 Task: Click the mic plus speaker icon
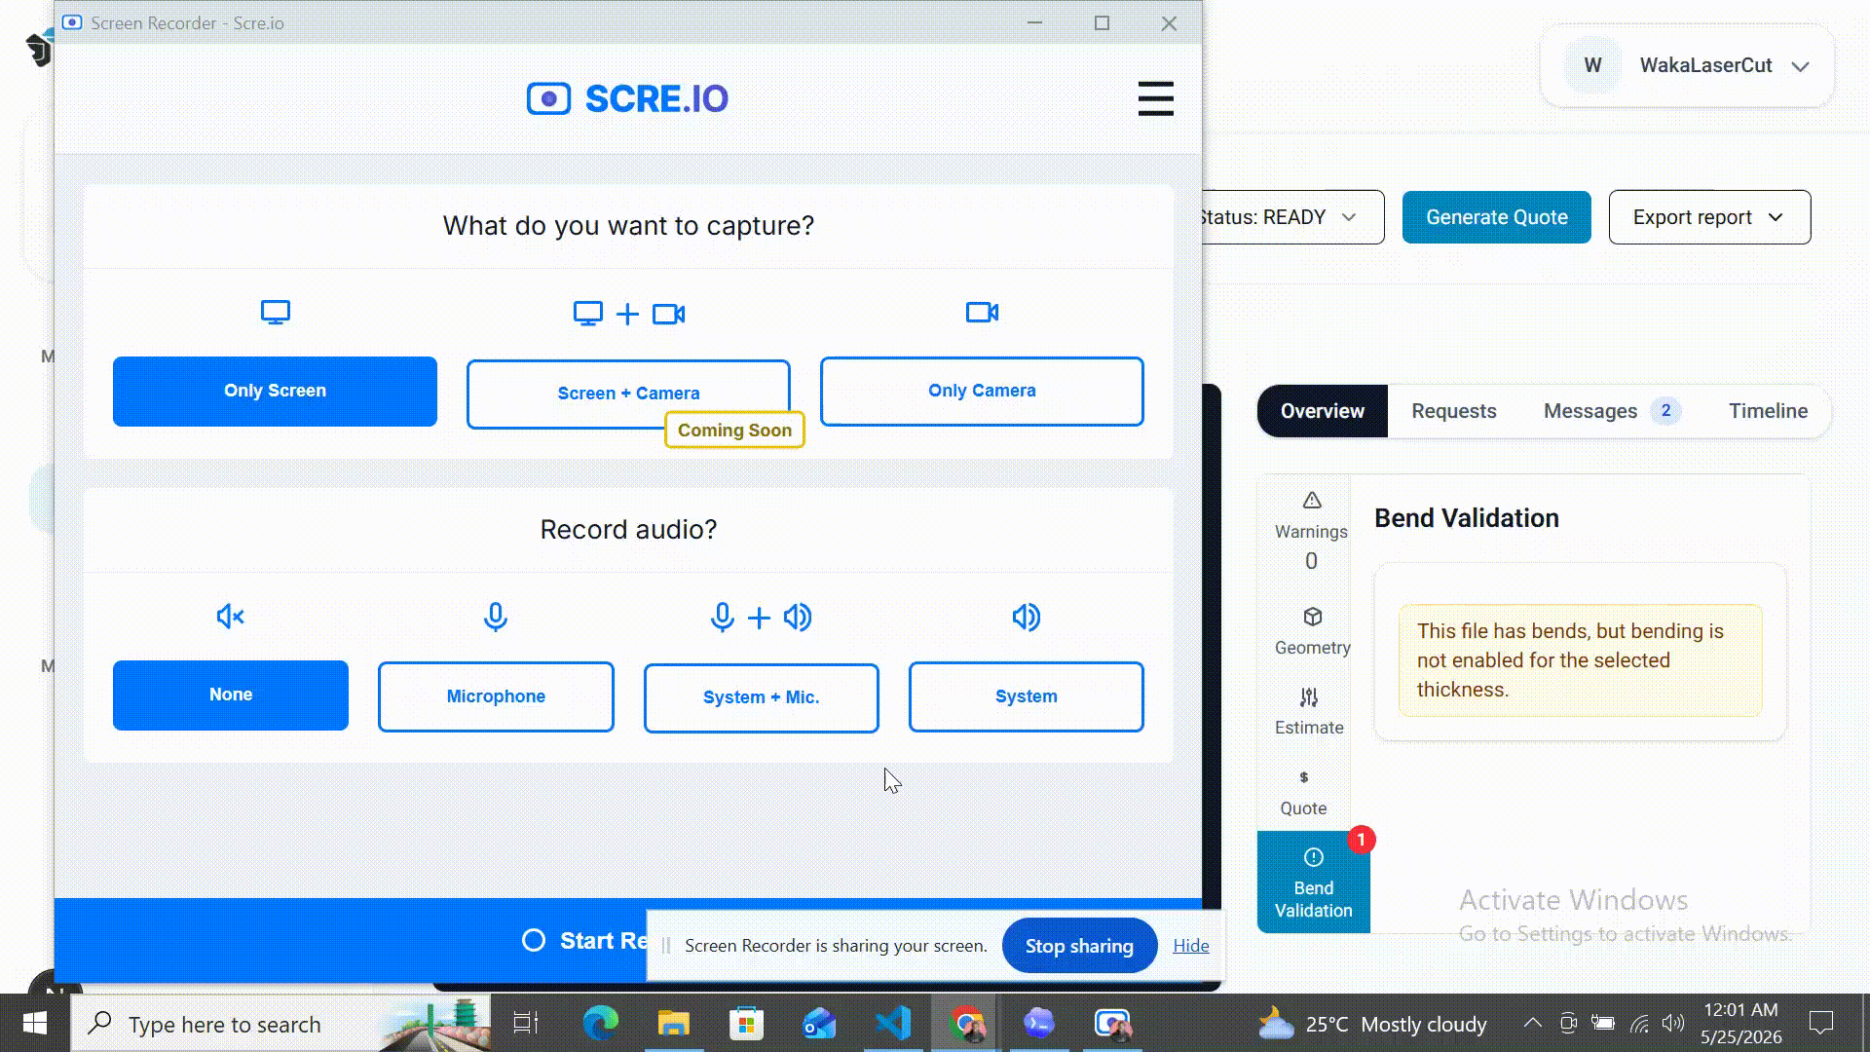click(x=761, y=618)
